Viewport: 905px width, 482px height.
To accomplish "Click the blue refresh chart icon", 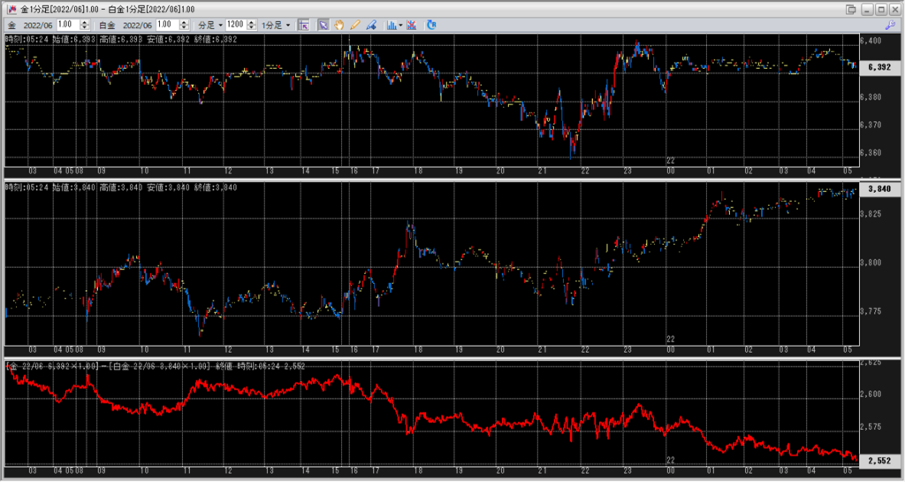I will coord(431,26).
